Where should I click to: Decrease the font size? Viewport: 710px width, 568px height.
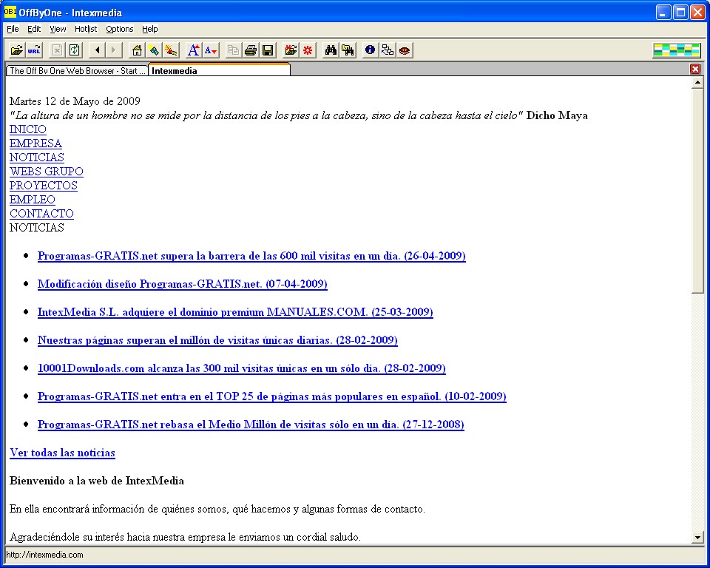[211, 50]
